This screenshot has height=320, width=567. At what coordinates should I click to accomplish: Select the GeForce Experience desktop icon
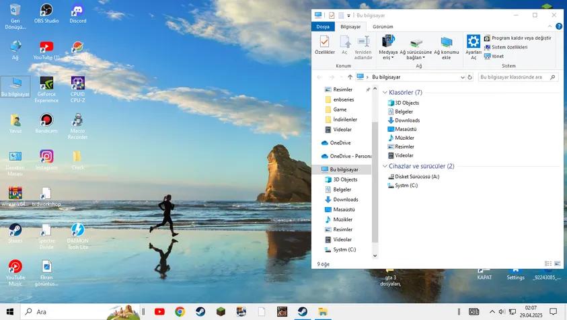[46, 89]
